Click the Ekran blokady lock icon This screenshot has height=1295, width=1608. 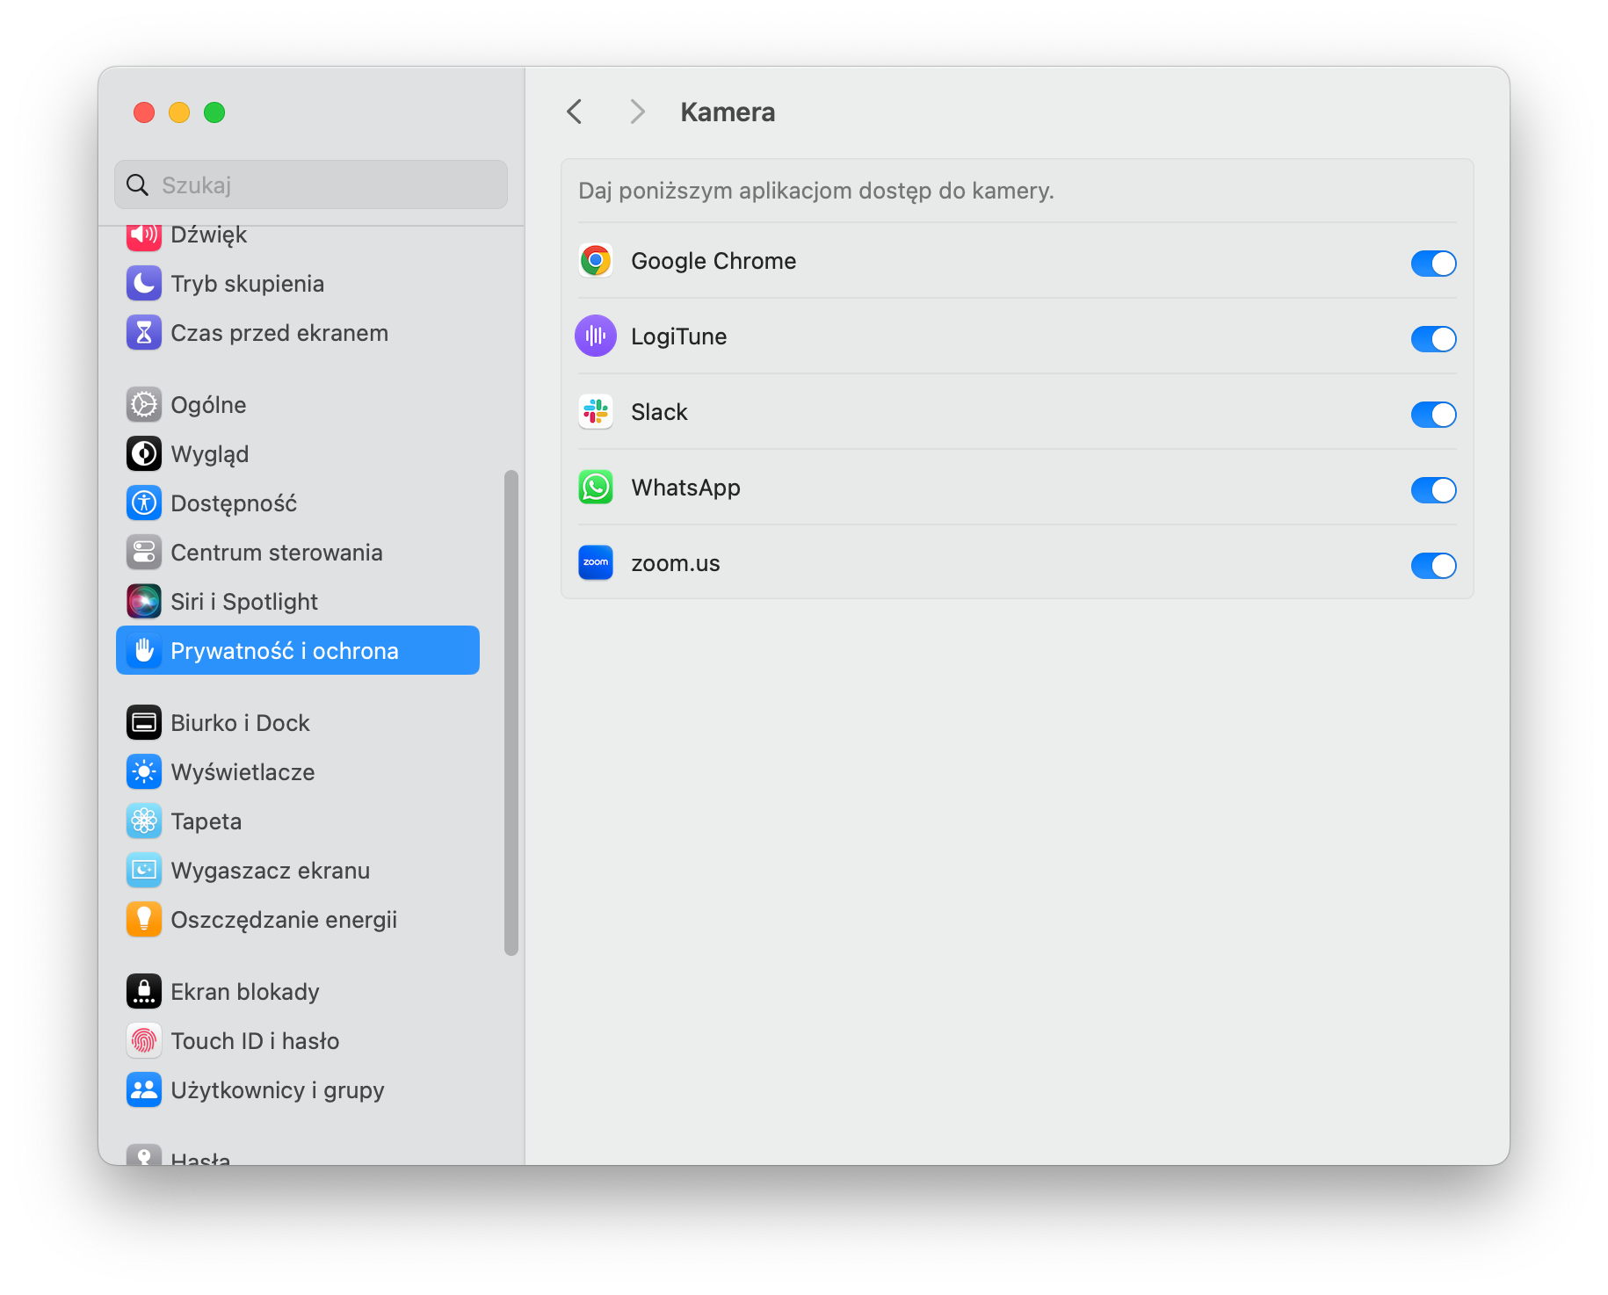143,992
